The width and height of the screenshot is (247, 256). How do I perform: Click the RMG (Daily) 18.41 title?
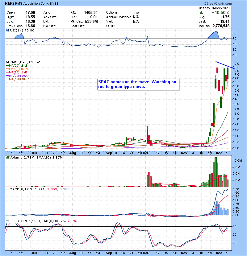point(25,62)
